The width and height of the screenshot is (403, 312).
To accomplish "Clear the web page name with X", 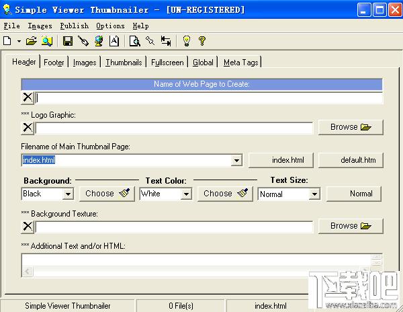I will [28, 97].
